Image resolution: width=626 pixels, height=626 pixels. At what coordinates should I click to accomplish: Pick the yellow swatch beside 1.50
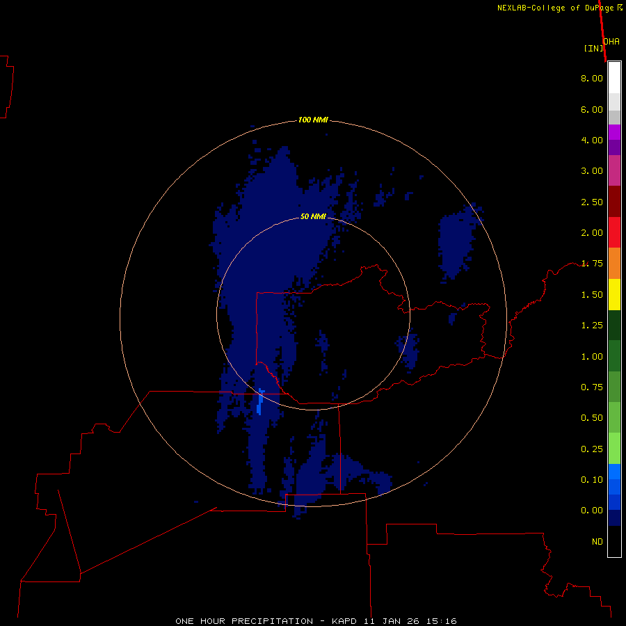click(614, 294)
